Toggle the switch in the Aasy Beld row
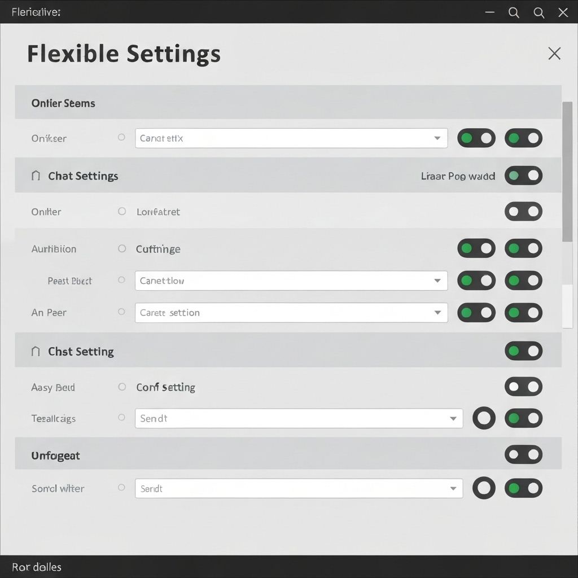The height and width of the screenshot is (578, 578). pyautogui.click(x=523, y=387)
